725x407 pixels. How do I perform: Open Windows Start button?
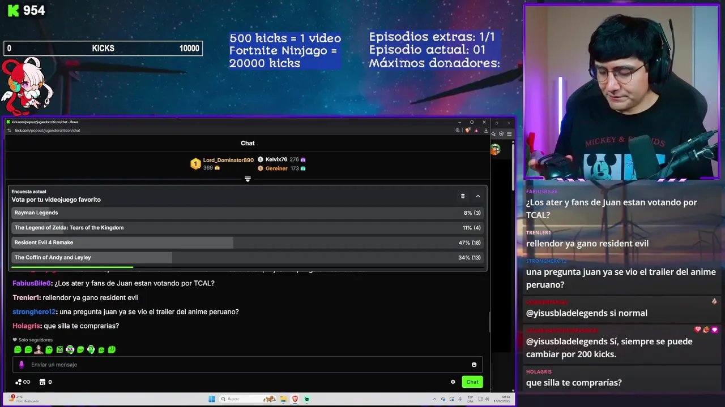pyautogui.click(x=211, y=399)
